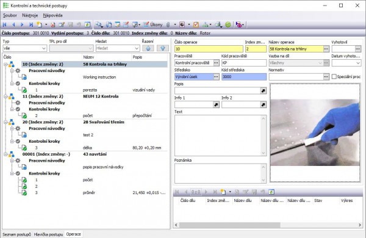
Task: Select tree row 'NEUM 12 Kontrola'
Action: [95, 96]
